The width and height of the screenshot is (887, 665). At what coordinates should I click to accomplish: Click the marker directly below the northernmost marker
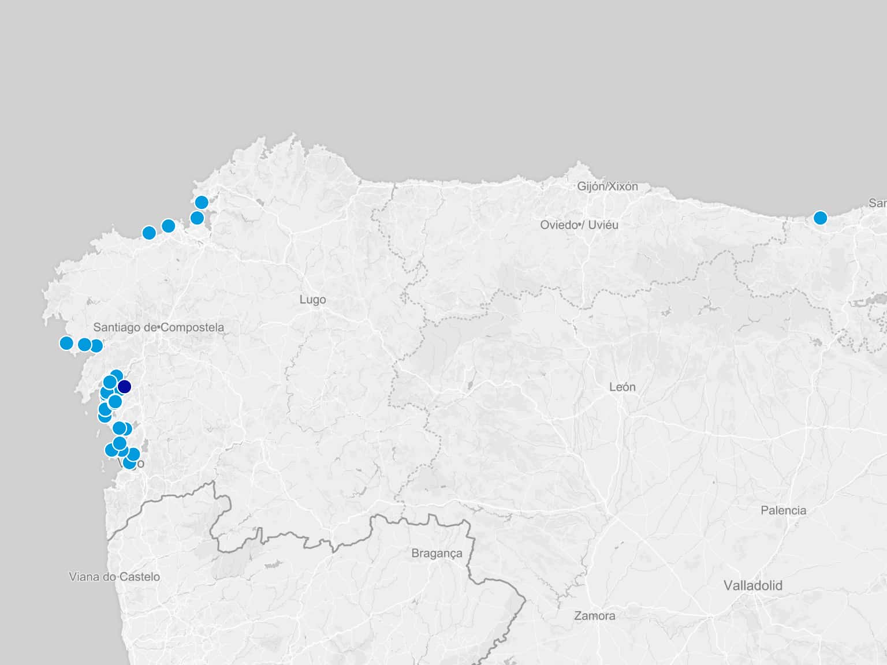coord(197,218)
